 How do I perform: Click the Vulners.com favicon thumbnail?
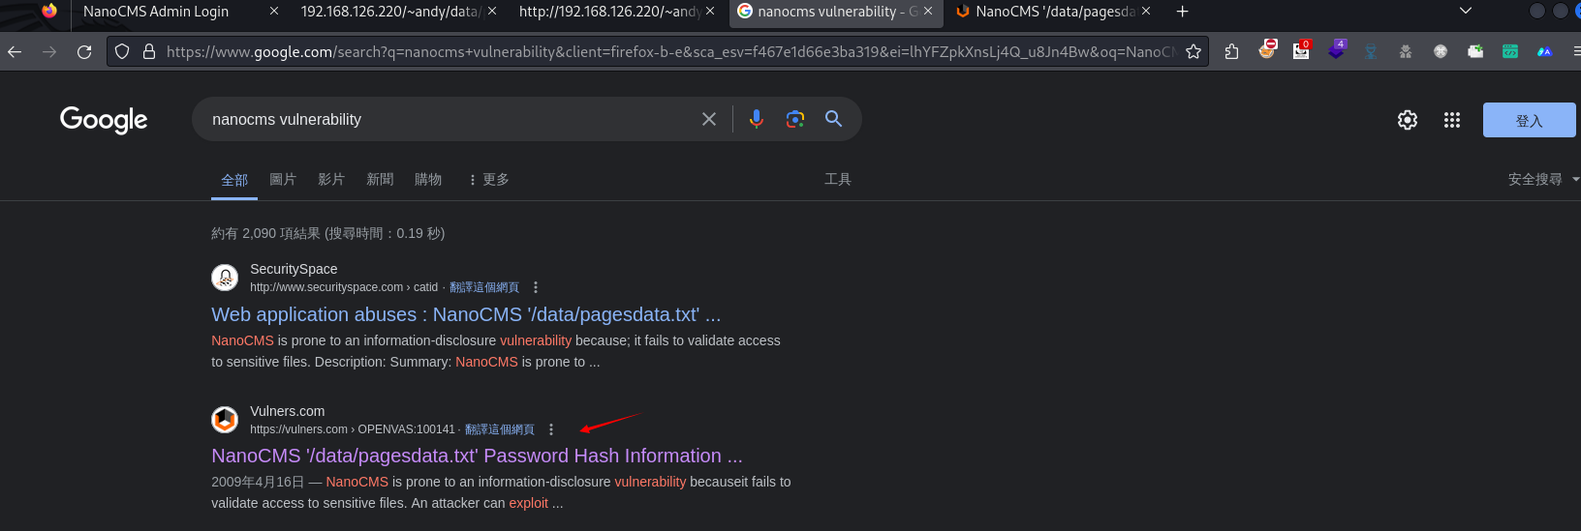tap(225, 420)
